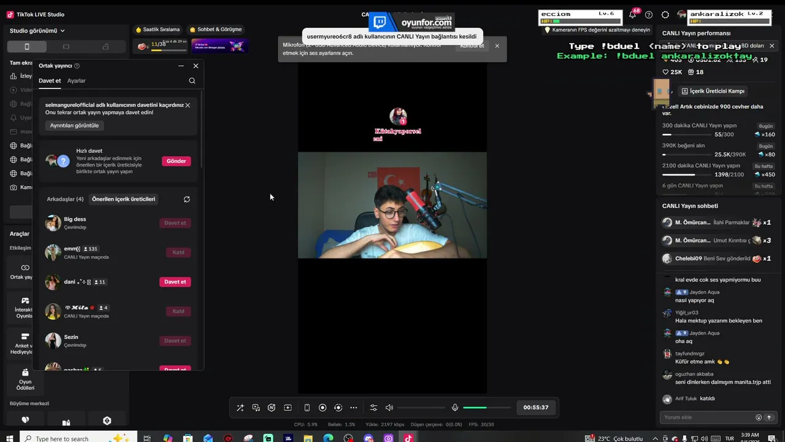Adjust the speaker volume slider

click(421, 408)
